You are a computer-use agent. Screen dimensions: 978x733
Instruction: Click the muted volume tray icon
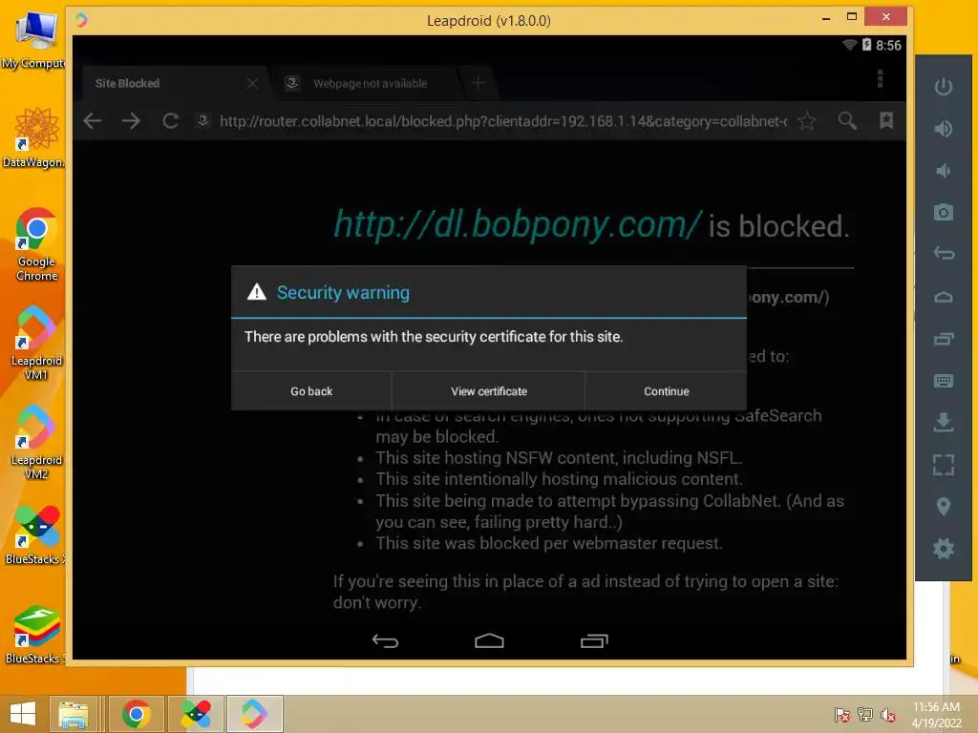click(x=888, y=715)
